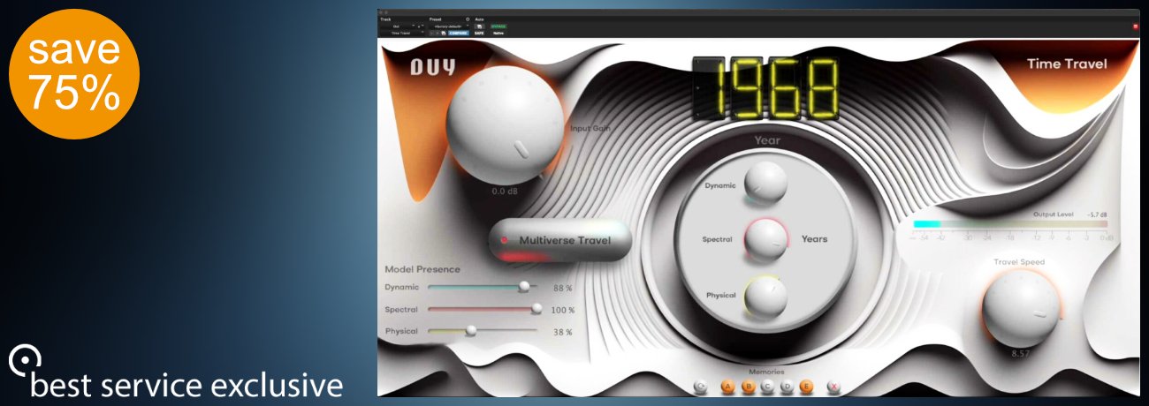Select memory slot B
Image resolution: width=1149 pixels, height=406 pixels.
click(x=747, y=386)
